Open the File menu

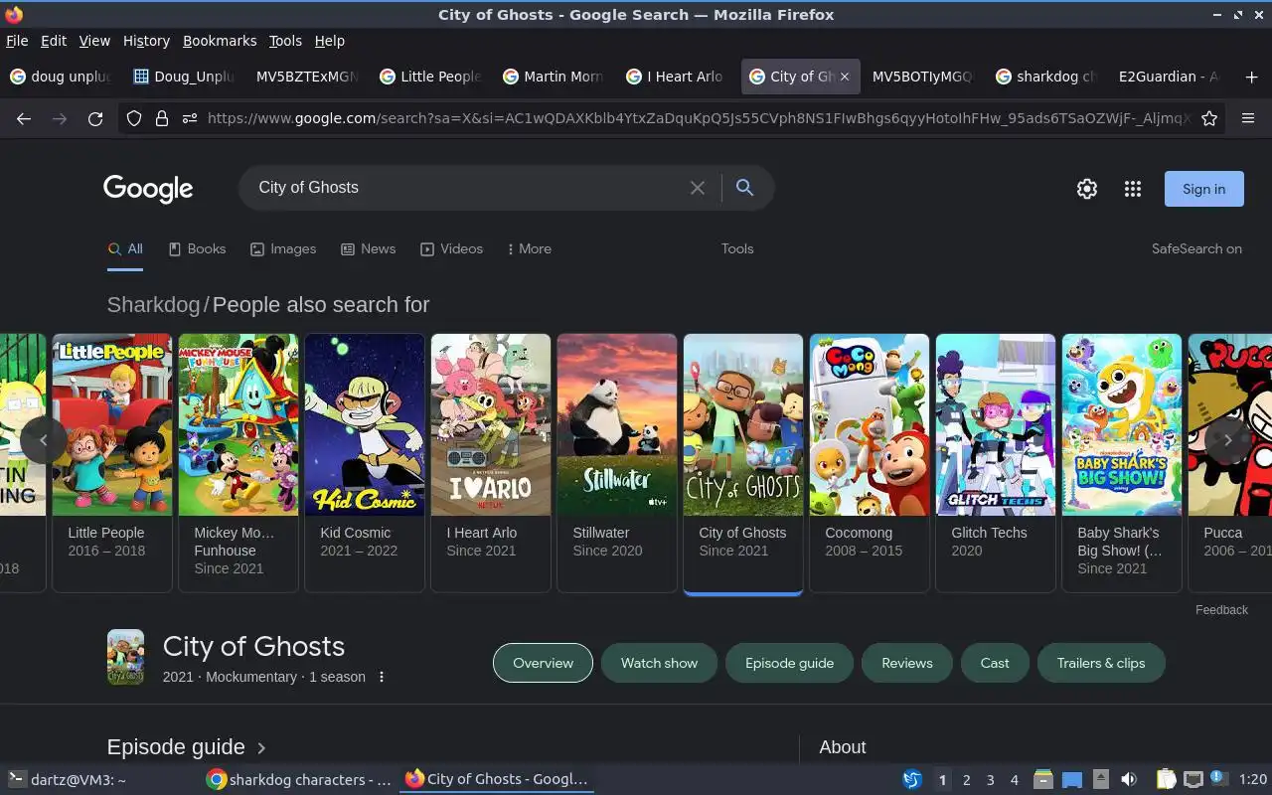[x=17, y=41]
